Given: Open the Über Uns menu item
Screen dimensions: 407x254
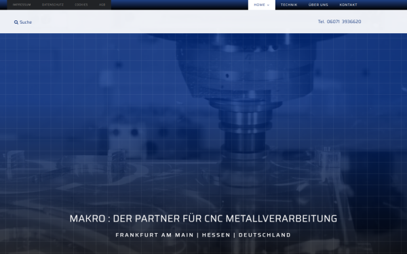Looking at the screenshot, I should coord(318,5).
